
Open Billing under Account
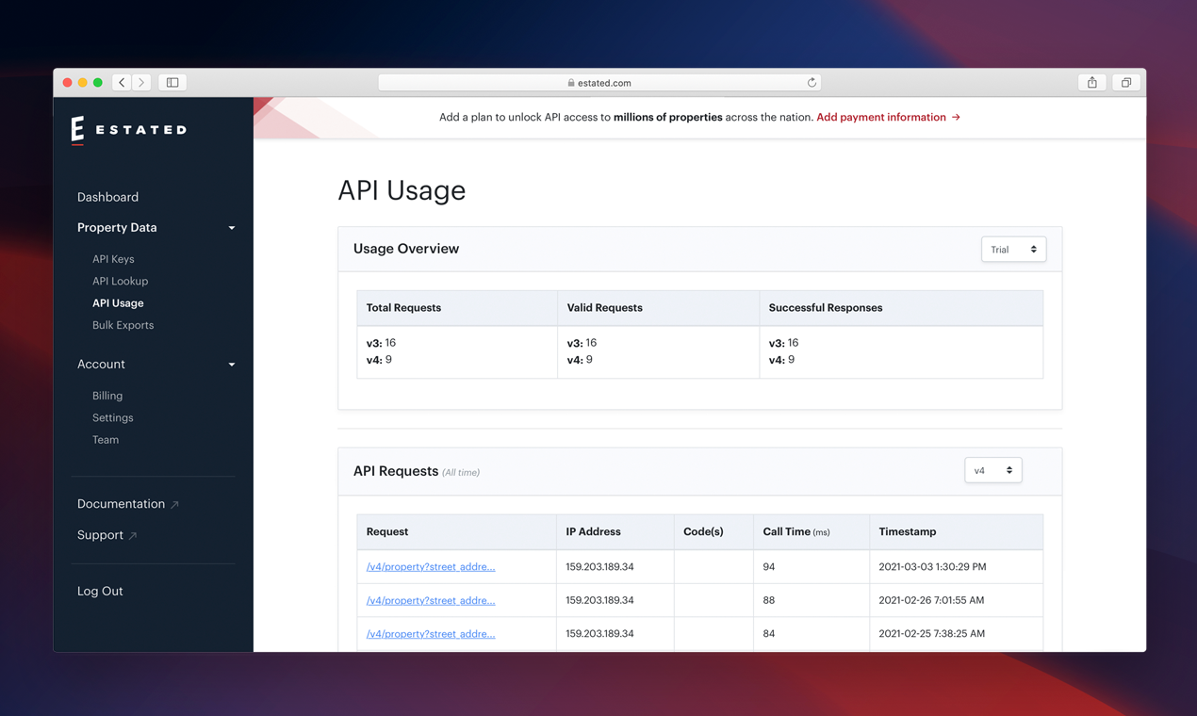[107, 396]
